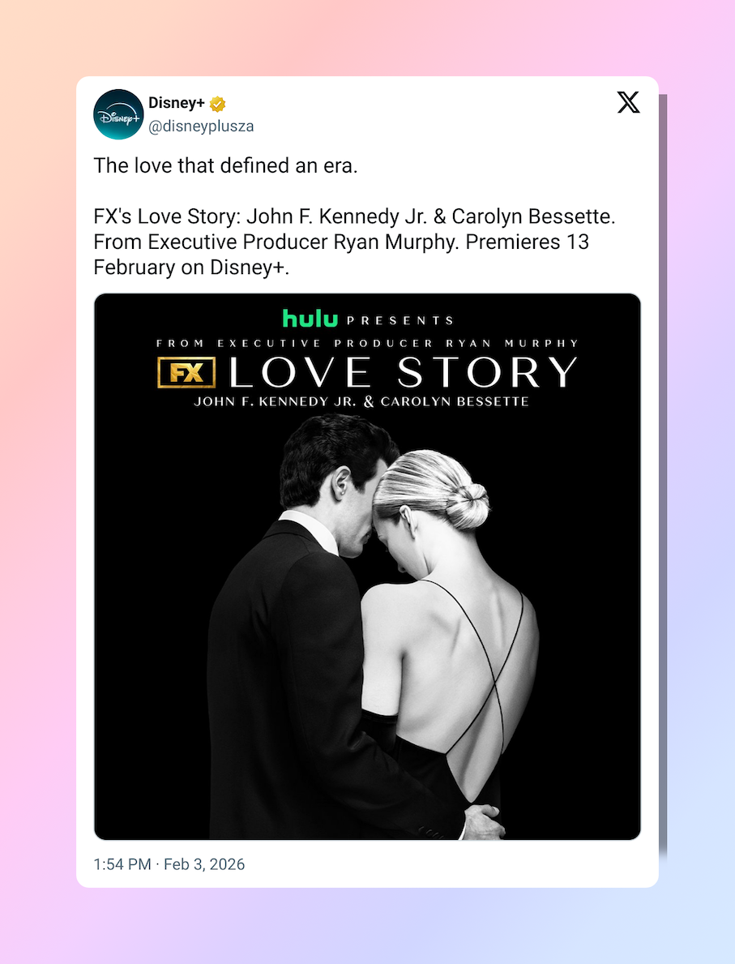The height and width of the screenshot is (964, 735).
Task: Click the Feb 3, 2026 date
Action: (204, 864)
